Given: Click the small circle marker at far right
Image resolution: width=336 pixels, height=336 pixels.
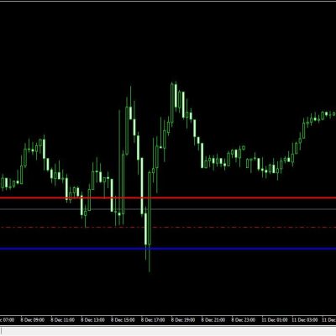Looking at the screenshot, I should click(x=333, y=113).
